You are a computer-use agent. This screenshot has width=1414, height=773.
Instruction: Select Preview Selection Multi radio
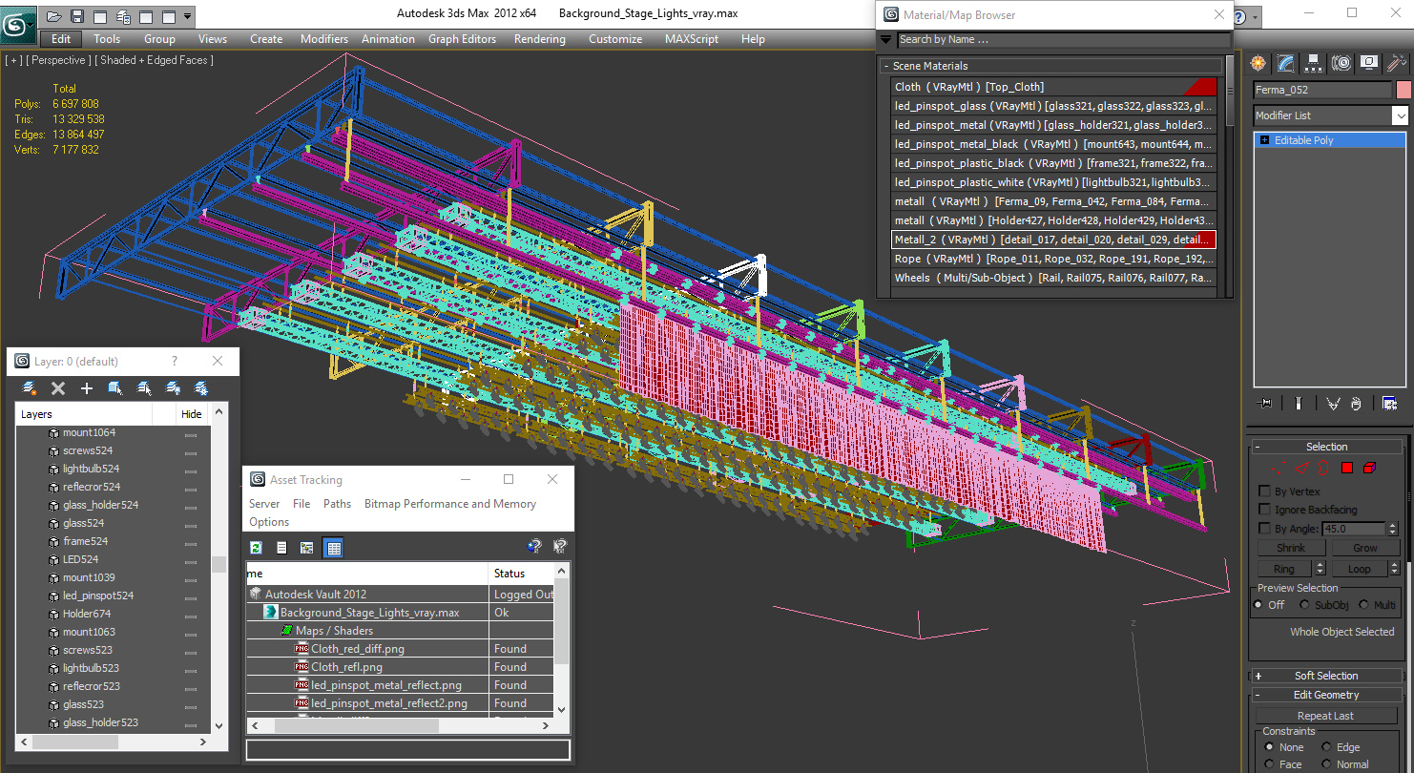pos(1363,605)
